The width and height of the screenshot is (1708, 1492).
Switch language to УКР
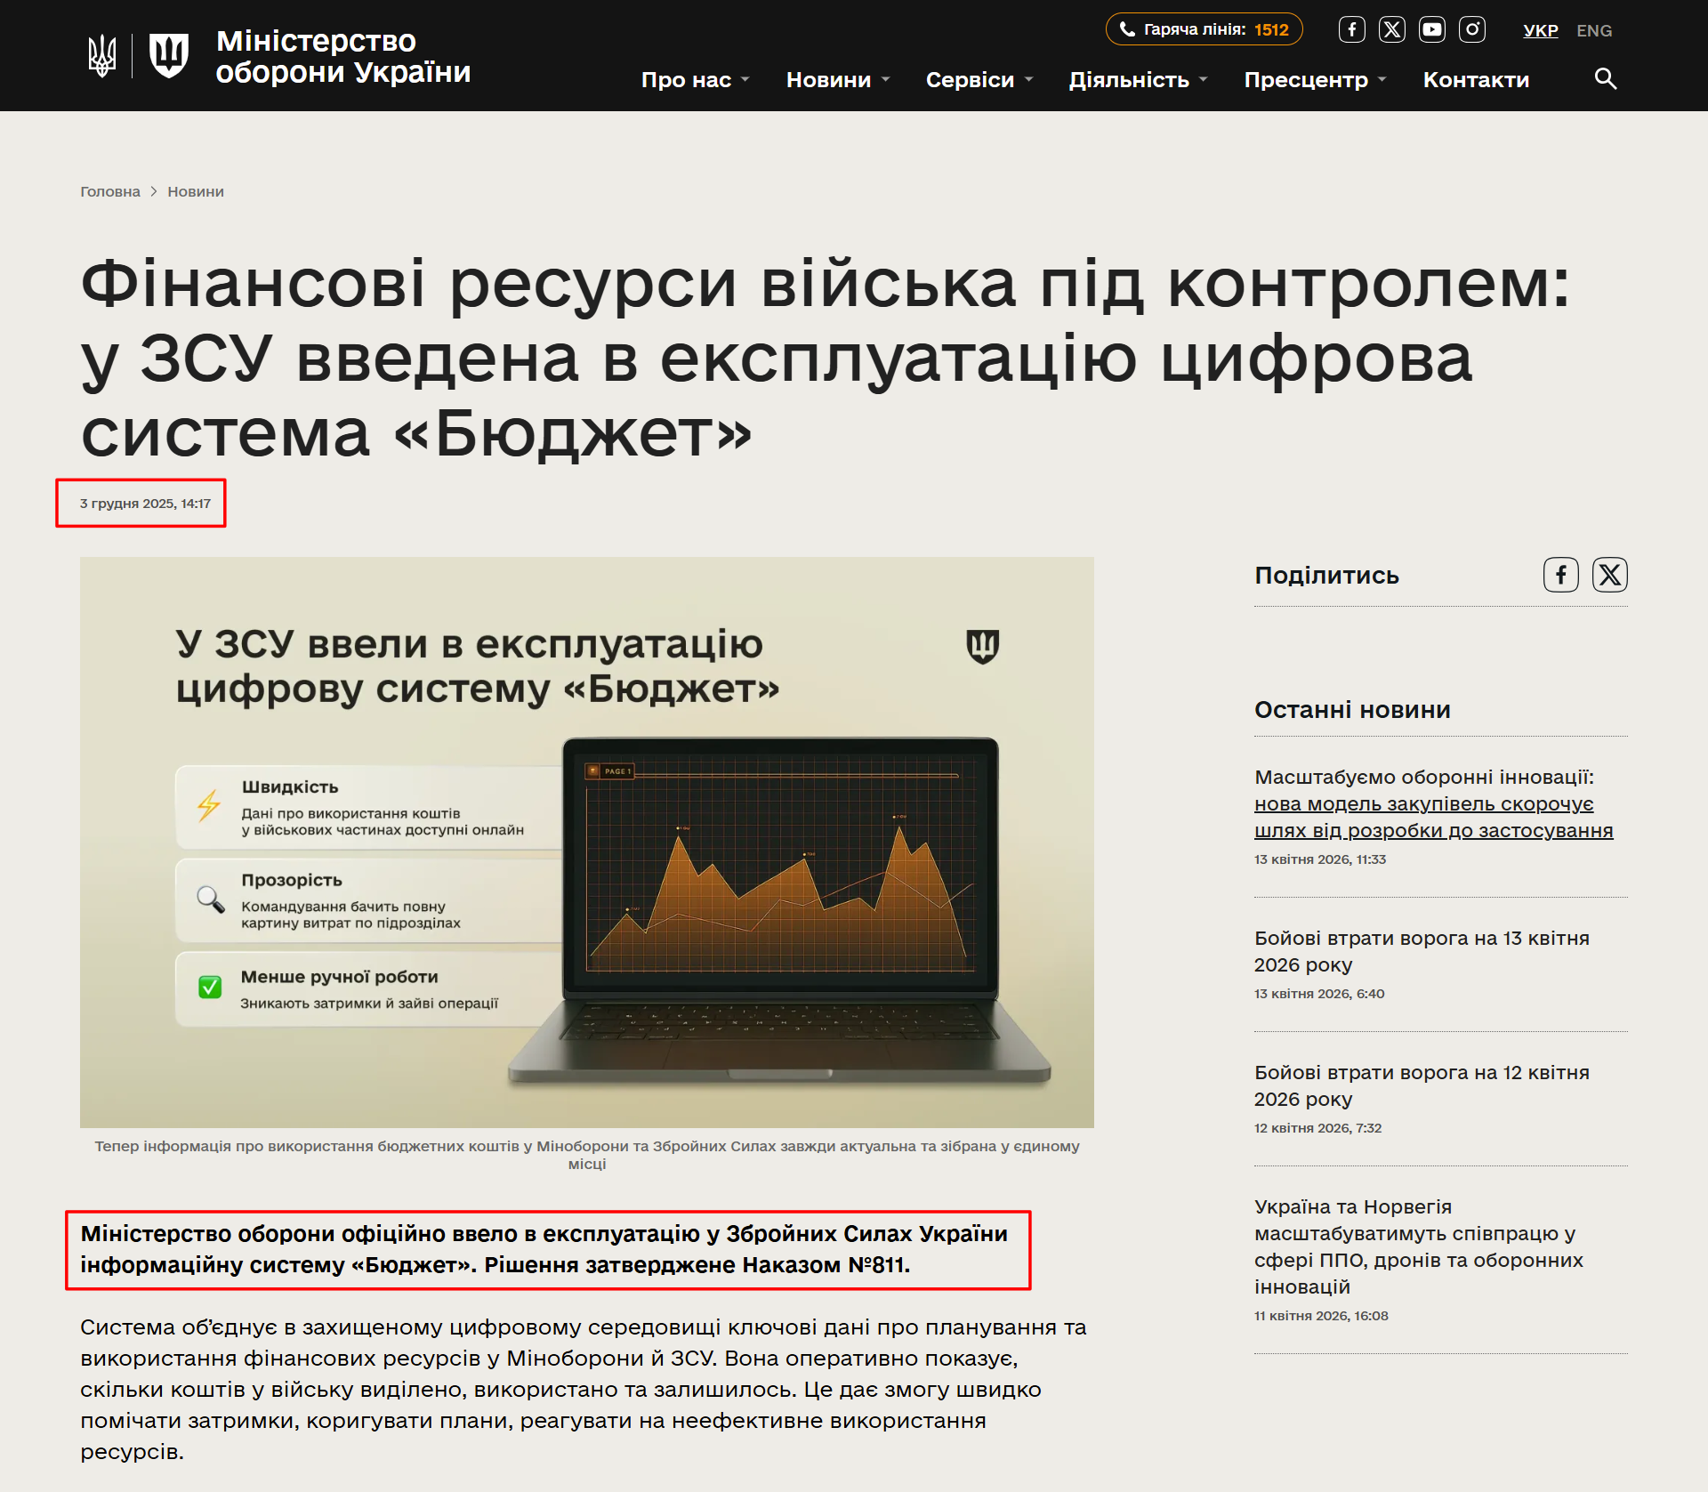click(x=1540, y=30)
